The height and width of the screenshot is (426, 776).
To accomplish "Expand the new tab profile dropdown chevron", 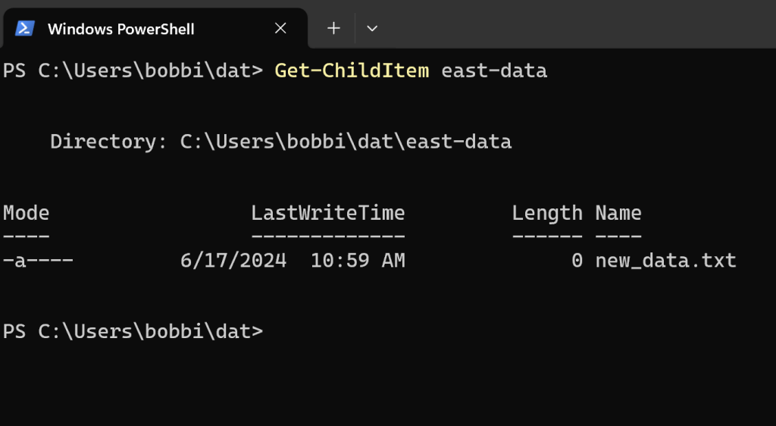I will pos(372,29).
